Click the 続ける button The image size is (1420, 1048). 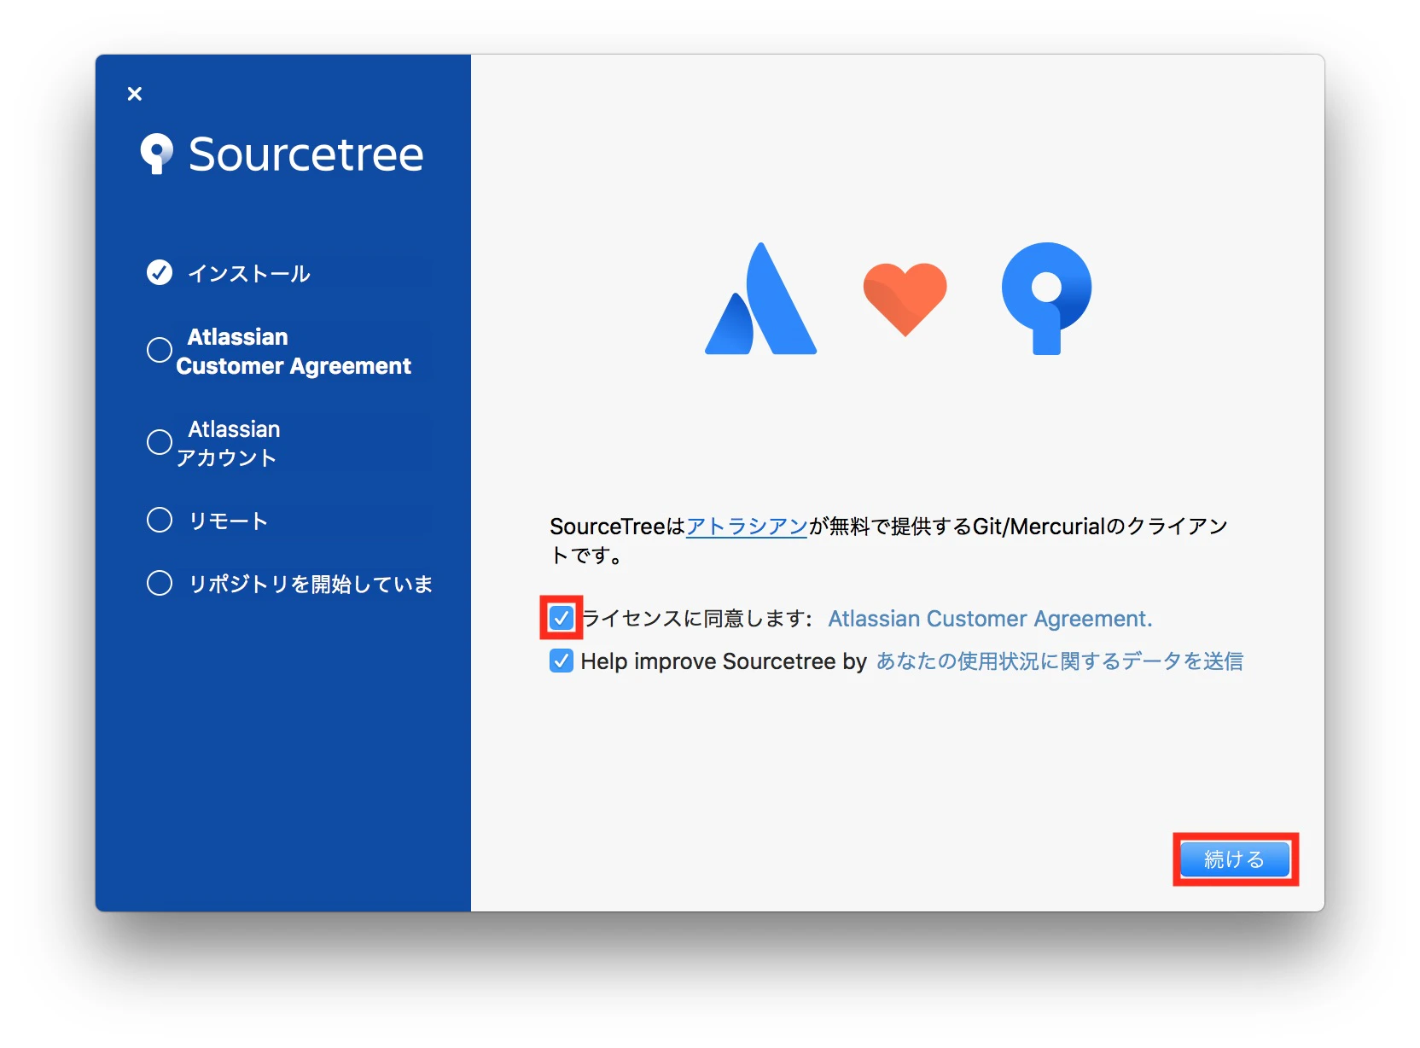(x=1235, y=859)
